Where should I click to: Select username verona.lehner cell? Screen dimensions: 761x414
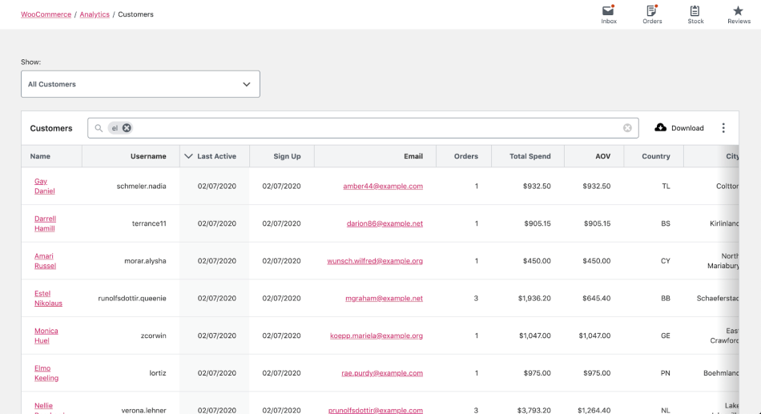click(143, 410)
